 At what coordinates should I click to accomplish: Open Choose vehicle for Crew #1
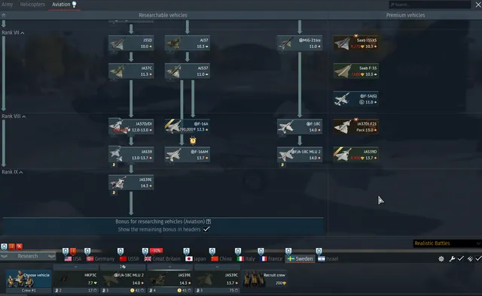(x=29, y=279)
